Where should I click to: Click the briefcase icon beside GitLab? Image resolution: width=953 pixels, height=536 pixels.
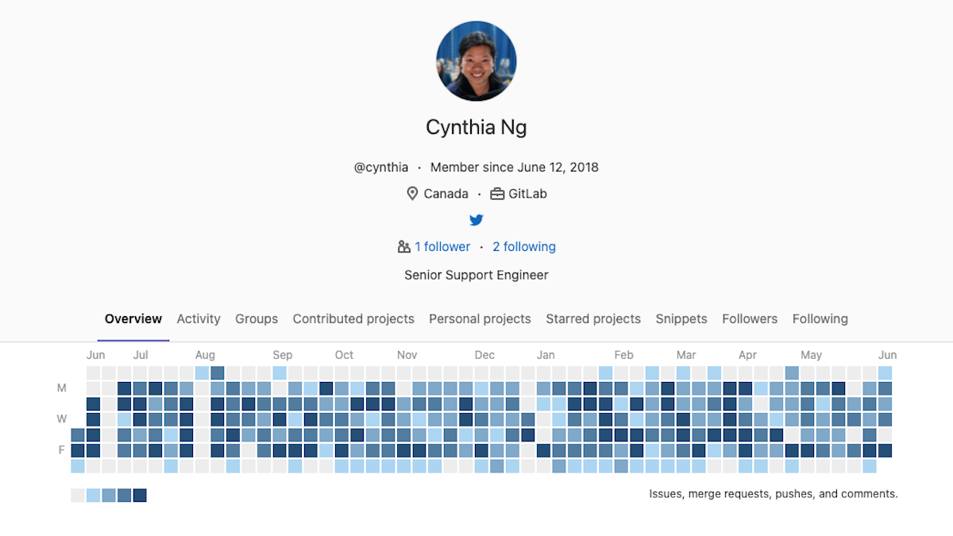pyautogui.click(x=497, y=194)
